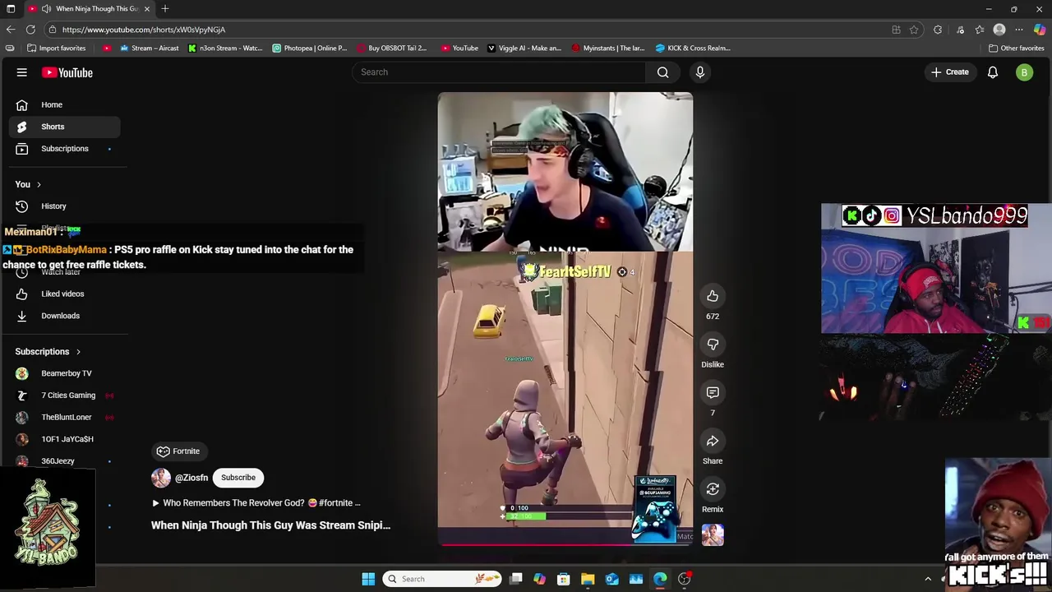
Task: Open the sound thumbnail below Remix
Action: click(713, 535)
